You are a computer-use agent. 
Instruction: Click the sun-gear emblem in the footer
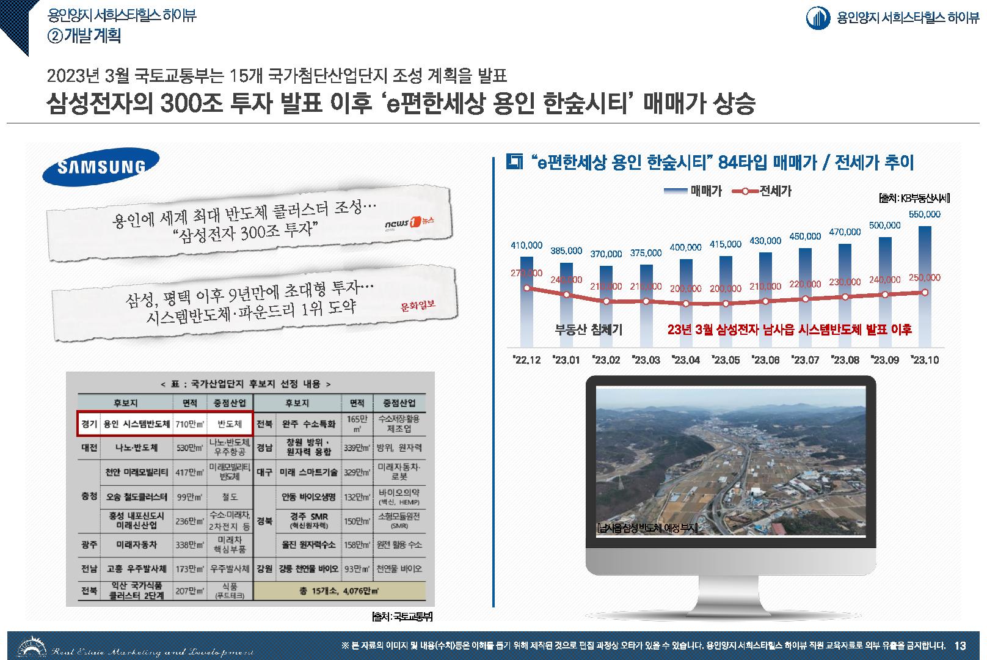30,647
